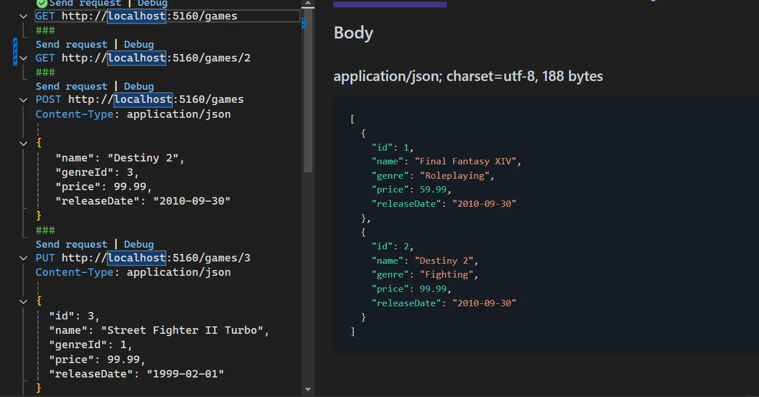
Task: Click the Body heading in the response panel
Action: 353,33
